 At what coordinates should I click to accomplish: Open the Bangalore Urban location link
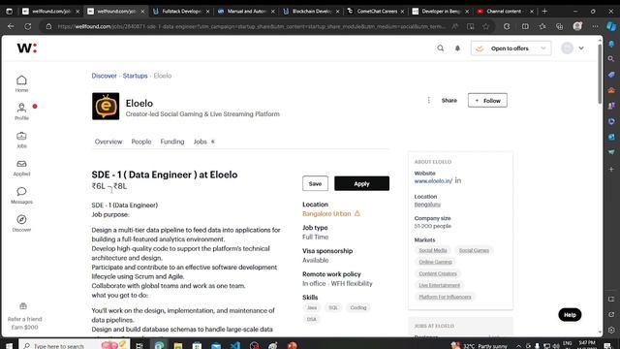tap(326, 213)
